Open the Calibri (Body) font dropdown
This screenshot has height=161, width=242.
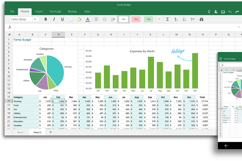point(19,19)
